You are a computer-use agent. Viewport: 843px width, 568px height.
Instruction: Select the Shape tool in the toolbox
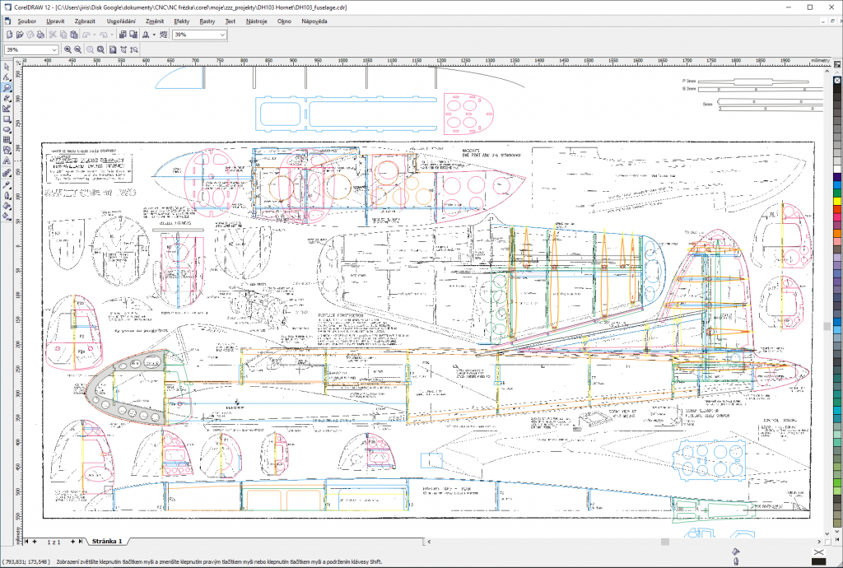click(x=7, y=77)
